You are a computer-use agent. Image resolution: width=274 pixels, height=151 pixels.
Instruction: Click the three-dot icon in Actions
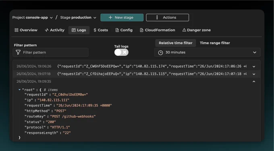[x=157, y=17]
